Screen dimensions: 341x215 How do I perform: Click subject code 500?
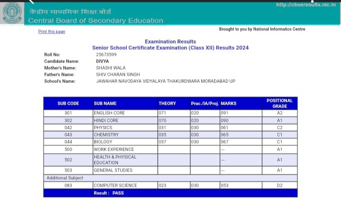click(x=68, y=150)
